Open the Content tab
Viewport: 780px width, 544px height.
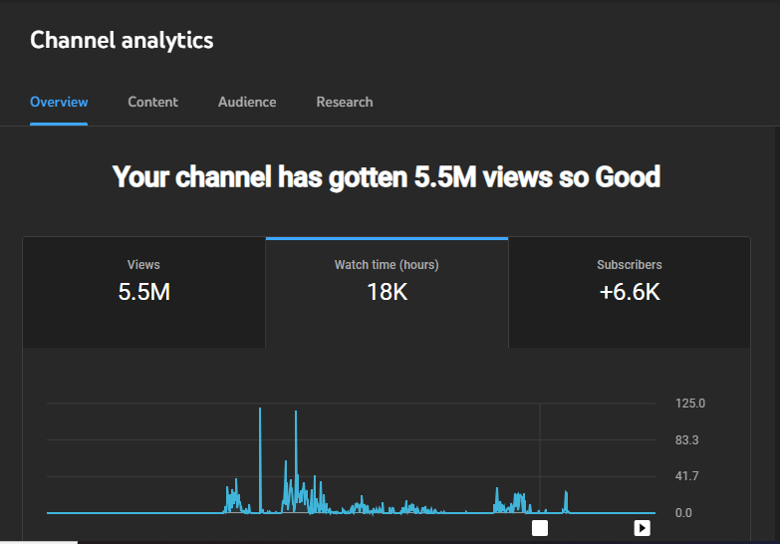[152, 102]
